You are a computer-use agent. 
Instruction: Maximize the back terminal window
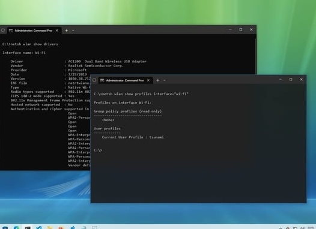pos(241,29)
